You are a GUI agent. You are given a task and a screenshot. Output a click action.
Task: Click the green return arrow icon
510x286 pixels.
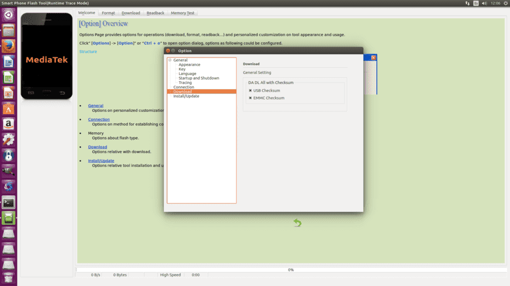coord(297,223)
